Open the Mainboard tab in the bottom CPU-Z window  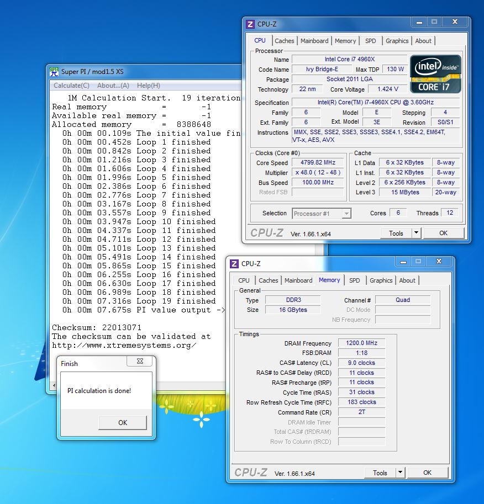298,280
